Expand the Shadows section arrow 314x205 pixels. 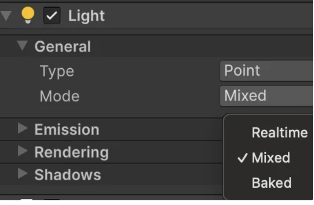(22, 174)
